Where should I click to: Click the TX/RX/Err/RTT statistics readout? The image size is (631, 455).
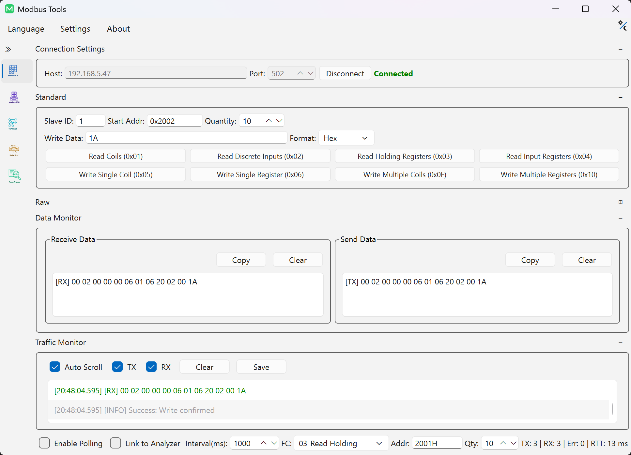click(574, 444)
